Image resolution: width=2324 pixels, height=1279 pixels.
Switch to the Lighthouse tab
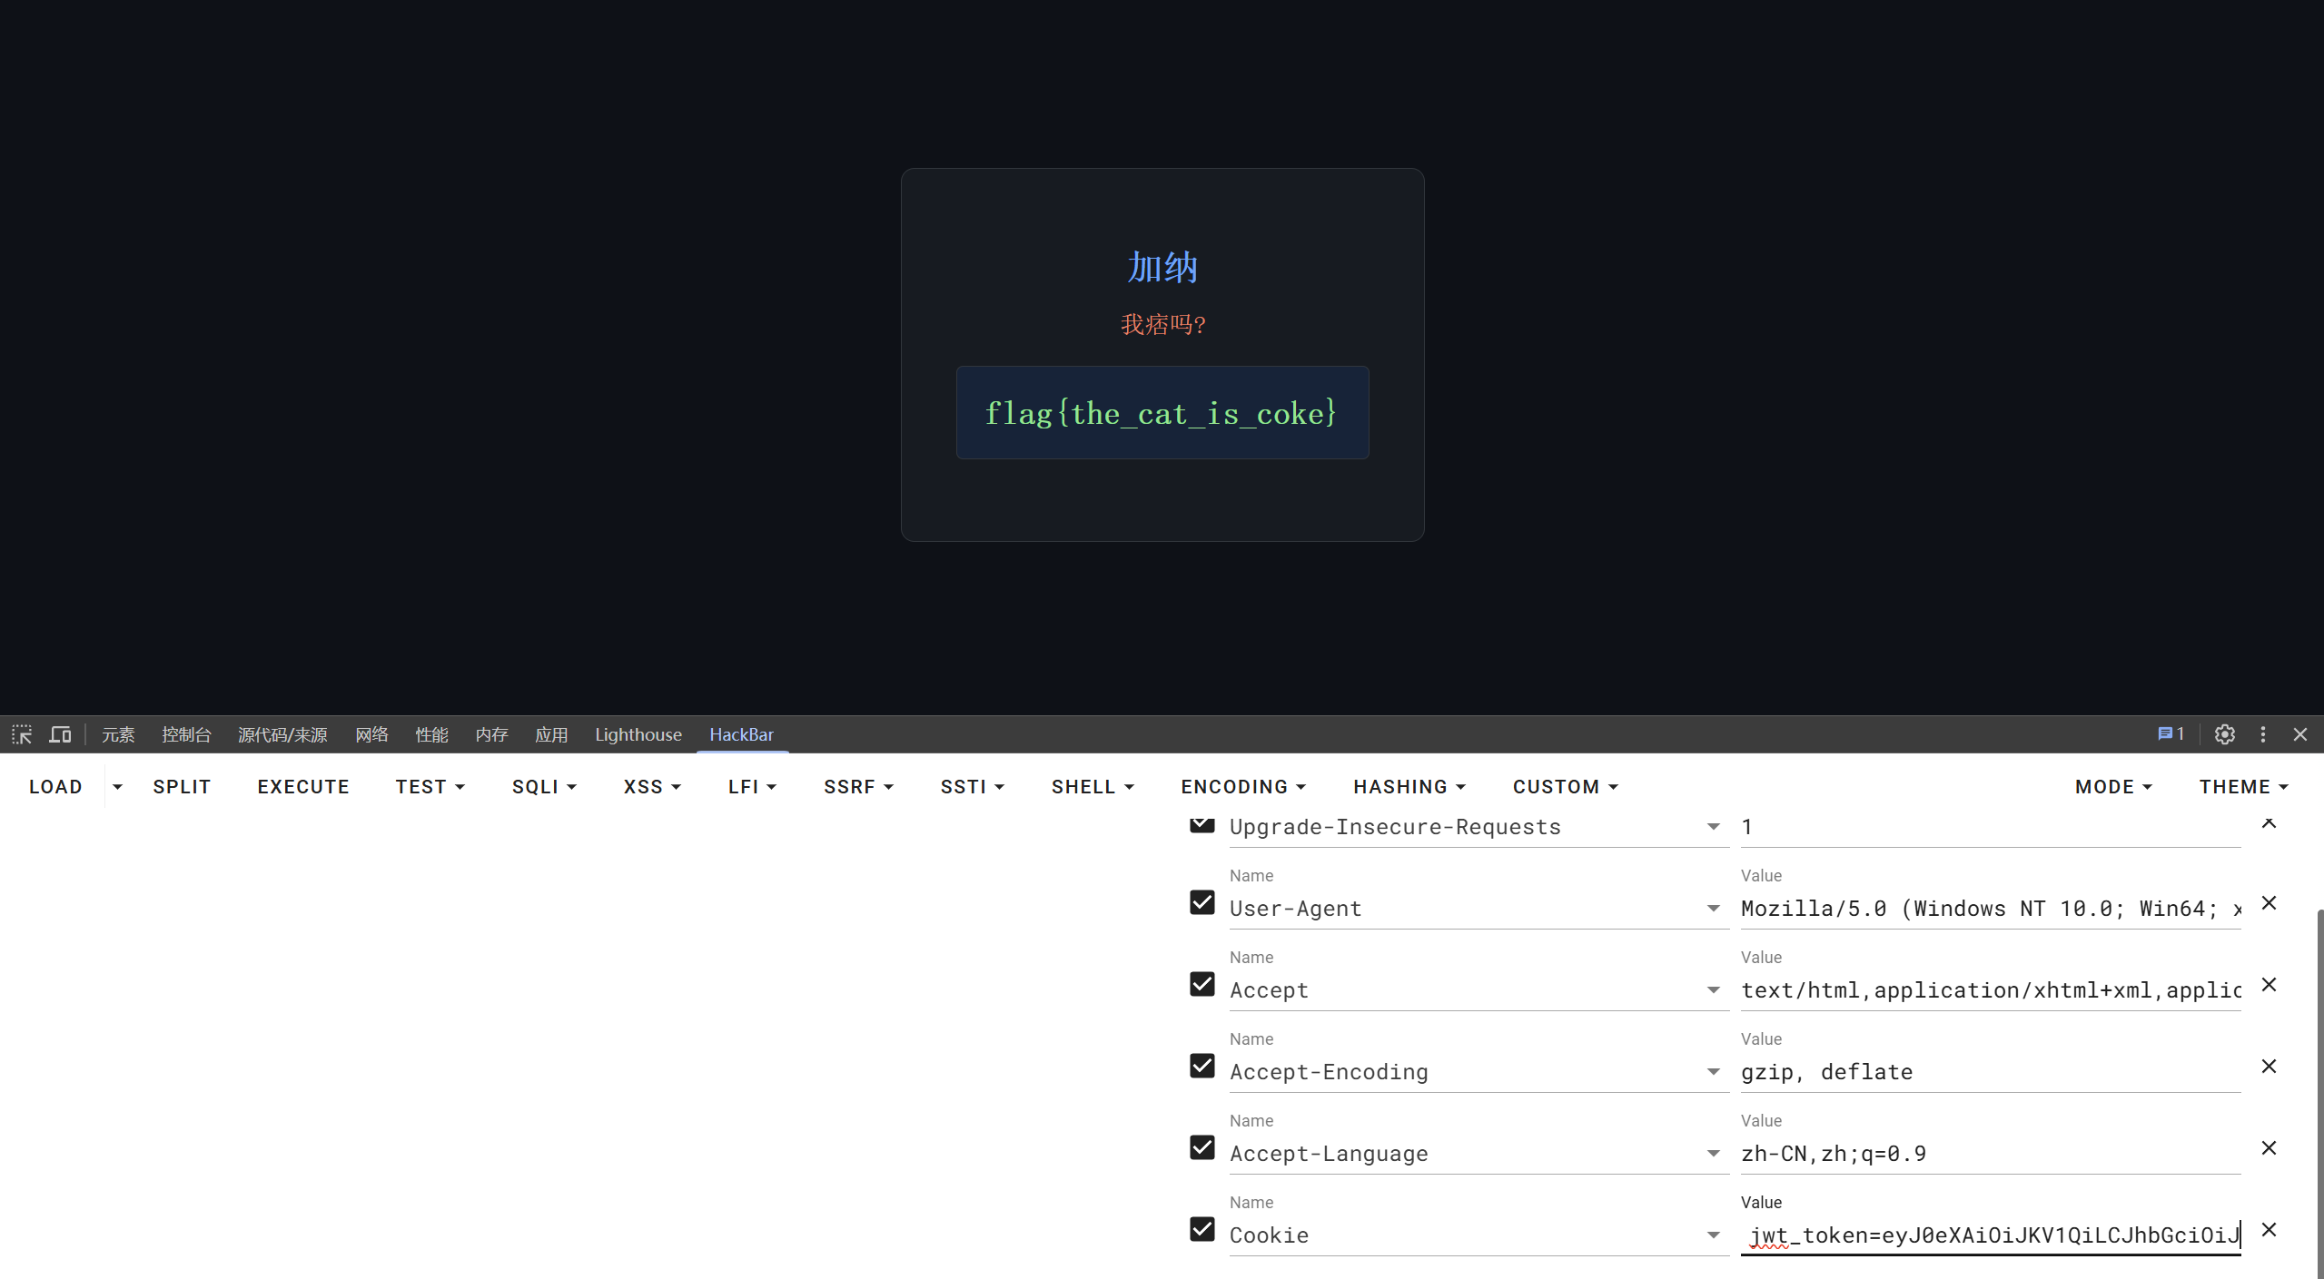tap(638, 734)
